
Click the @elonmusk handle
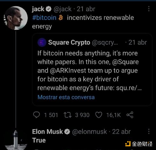(89, 132)
